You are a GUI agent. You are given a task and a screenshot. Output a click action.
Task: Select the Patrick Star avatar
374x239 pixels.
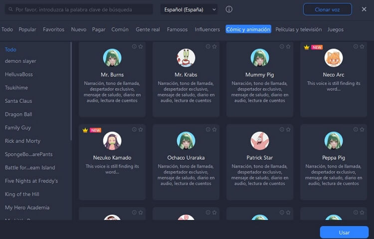[260, 141]
